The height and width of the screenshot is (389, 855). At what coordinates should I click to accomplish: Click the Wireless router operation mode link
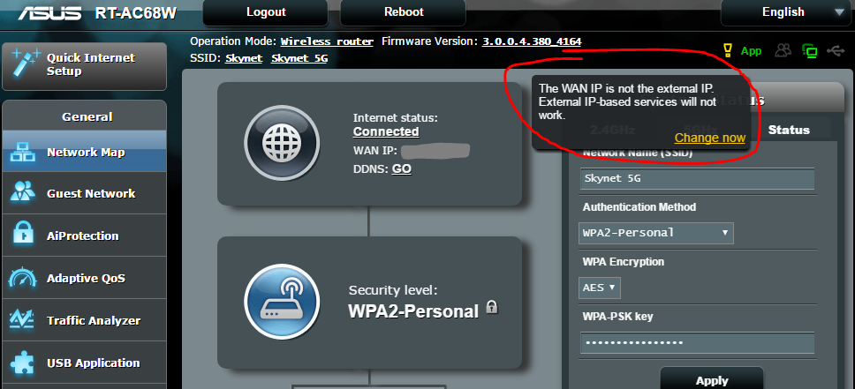tap(327, 42)
